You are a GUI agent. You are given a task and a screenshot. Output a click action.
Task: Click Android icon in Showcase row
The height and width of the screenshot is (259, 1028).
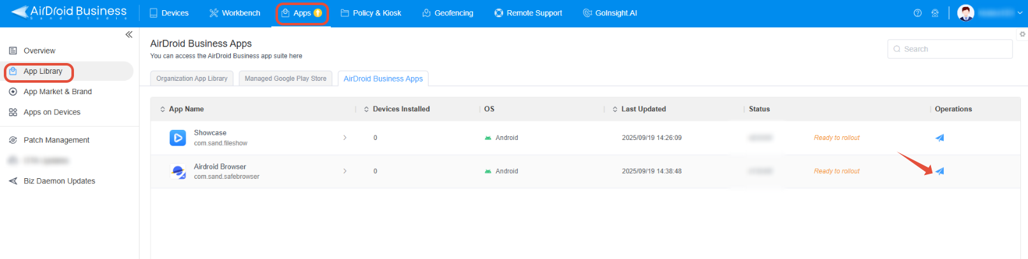488,138
